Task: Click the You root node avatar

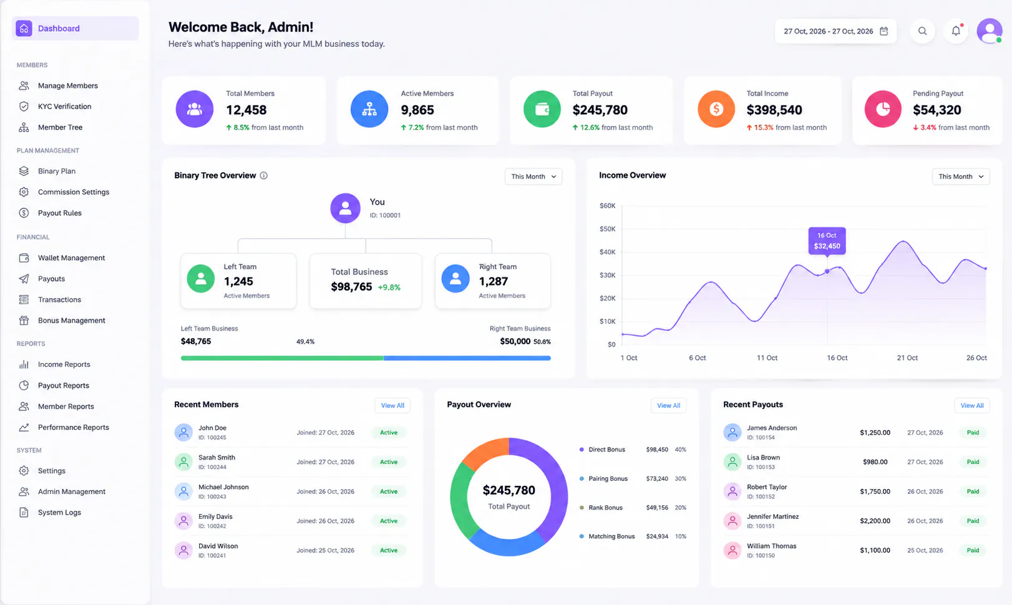Action: tap(345, 208)
